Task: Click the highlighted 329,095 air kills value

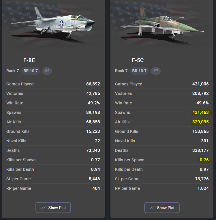Action: 200,122
